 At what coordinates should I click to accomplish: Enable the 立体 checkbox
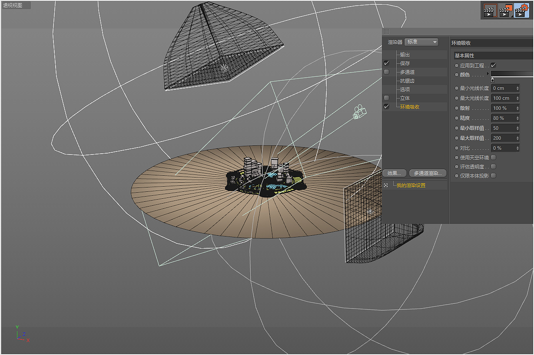[x=387, y=98]
